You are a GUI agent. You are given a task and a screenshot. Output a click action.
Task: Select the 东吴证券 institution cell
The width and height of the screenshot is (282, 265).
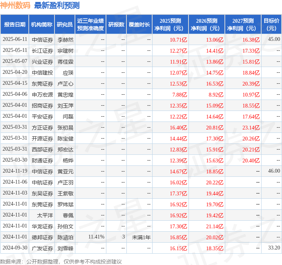pyautogui.click(x=42, y=193)
